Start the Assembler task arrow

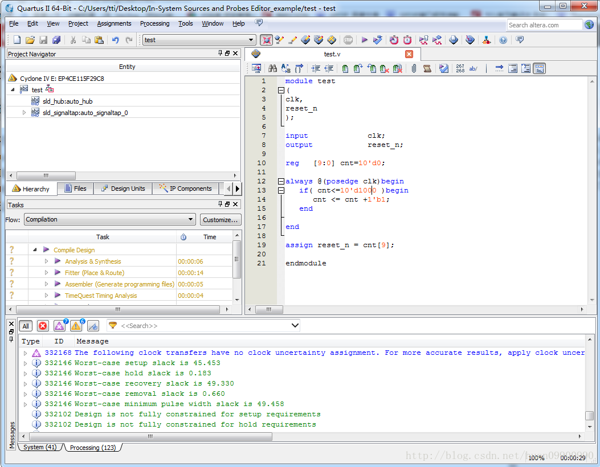pyautogui.click(x=58, y=284)
